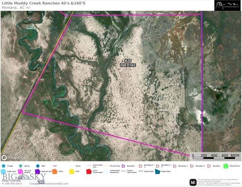242x187 pixels.
Task: Click the Conservation Easements legend swatch
Action: point(106,171)
